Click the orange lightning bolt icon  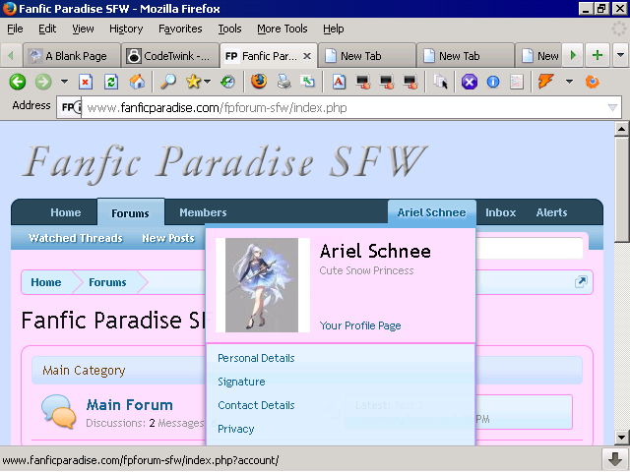coord(545,82)
